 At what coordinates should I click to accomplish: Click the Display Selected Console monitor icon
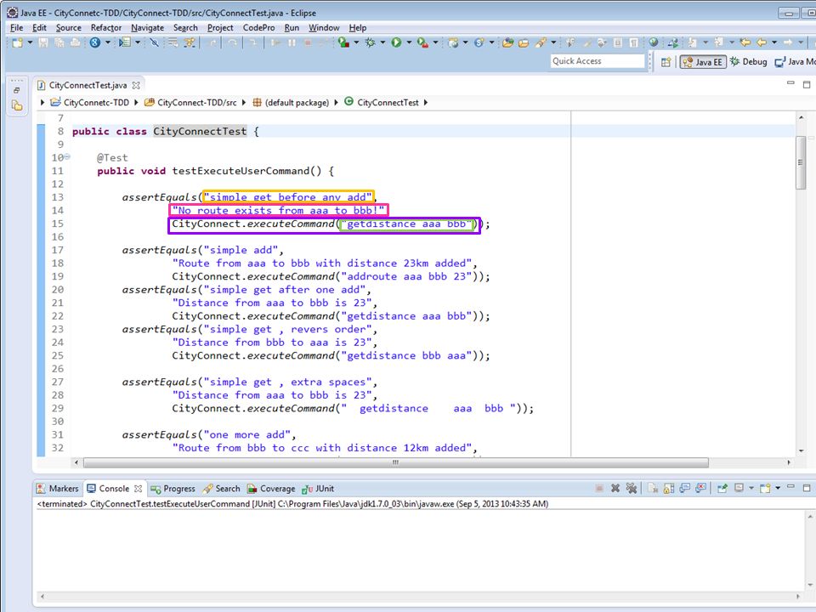(739, 488)
